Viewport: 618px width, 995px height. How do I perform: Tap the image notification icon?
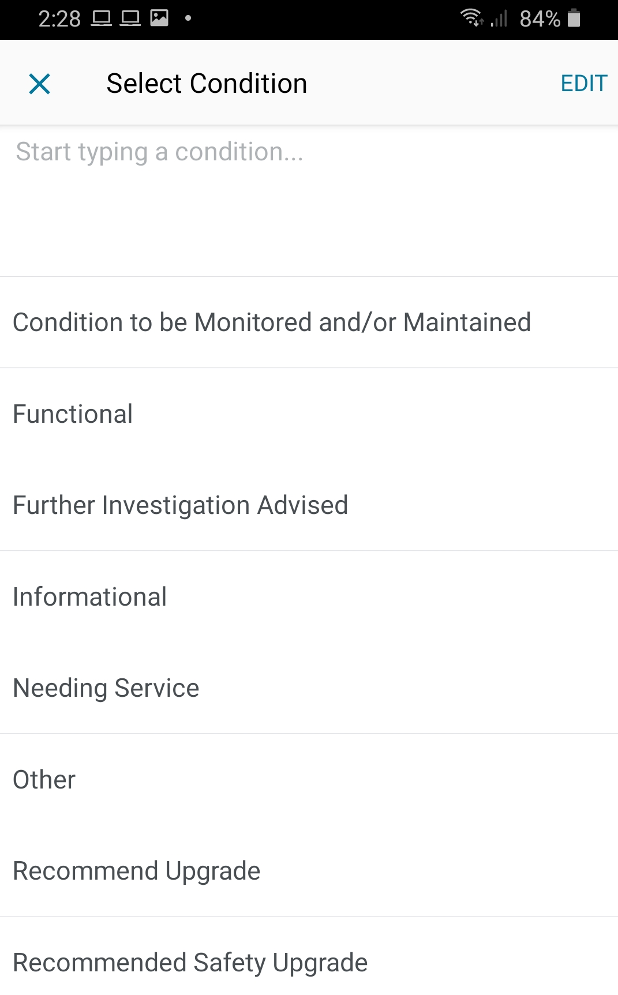(x=159, y=18)
